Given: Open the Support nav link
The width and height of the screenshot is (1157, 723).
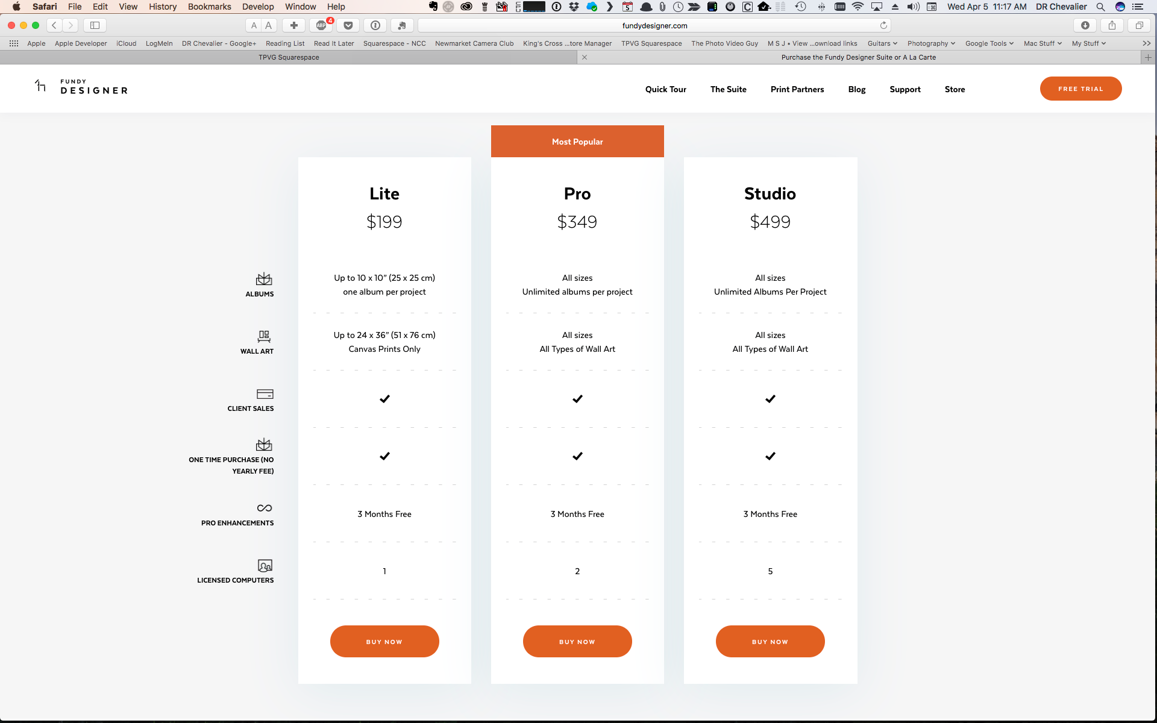Looking at the screenshot, I should [x=905, y=89].
